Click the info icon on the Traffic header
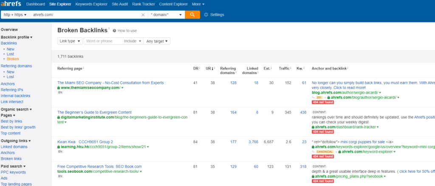This screenshot has height=186, width=435. click(x=291, y=68)
